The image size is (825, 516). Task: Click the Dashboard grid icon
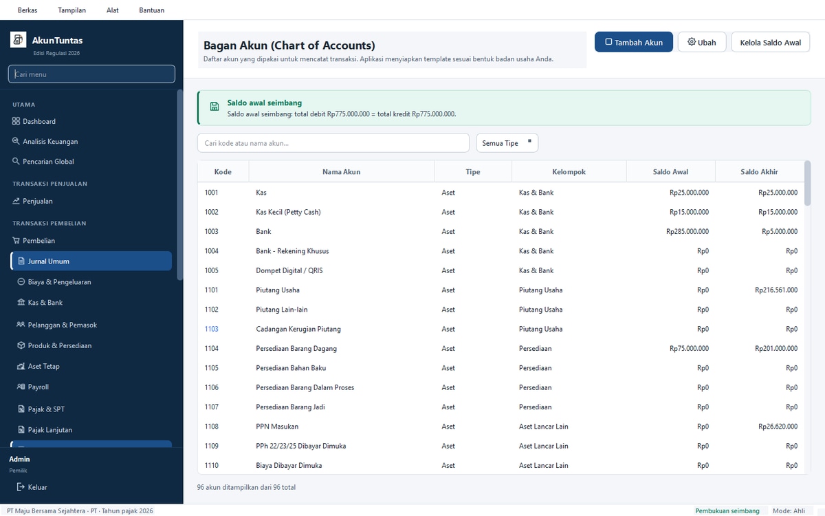click(x=16, y=121)
